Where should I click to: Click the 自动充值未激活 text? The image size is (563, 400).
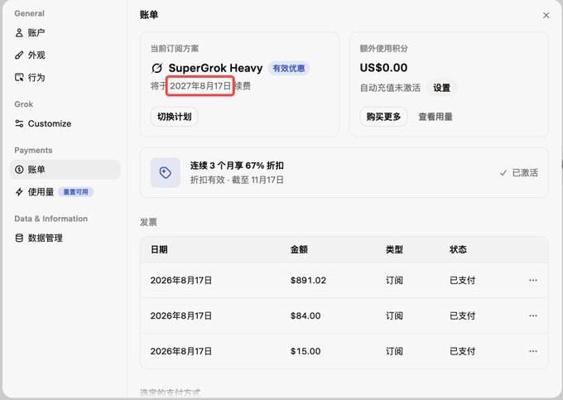coord(390,88)
